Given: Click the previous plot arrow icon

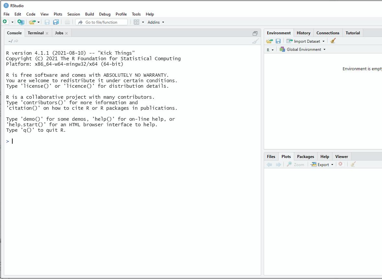Looking at the screenshot, I should point(269,164).
